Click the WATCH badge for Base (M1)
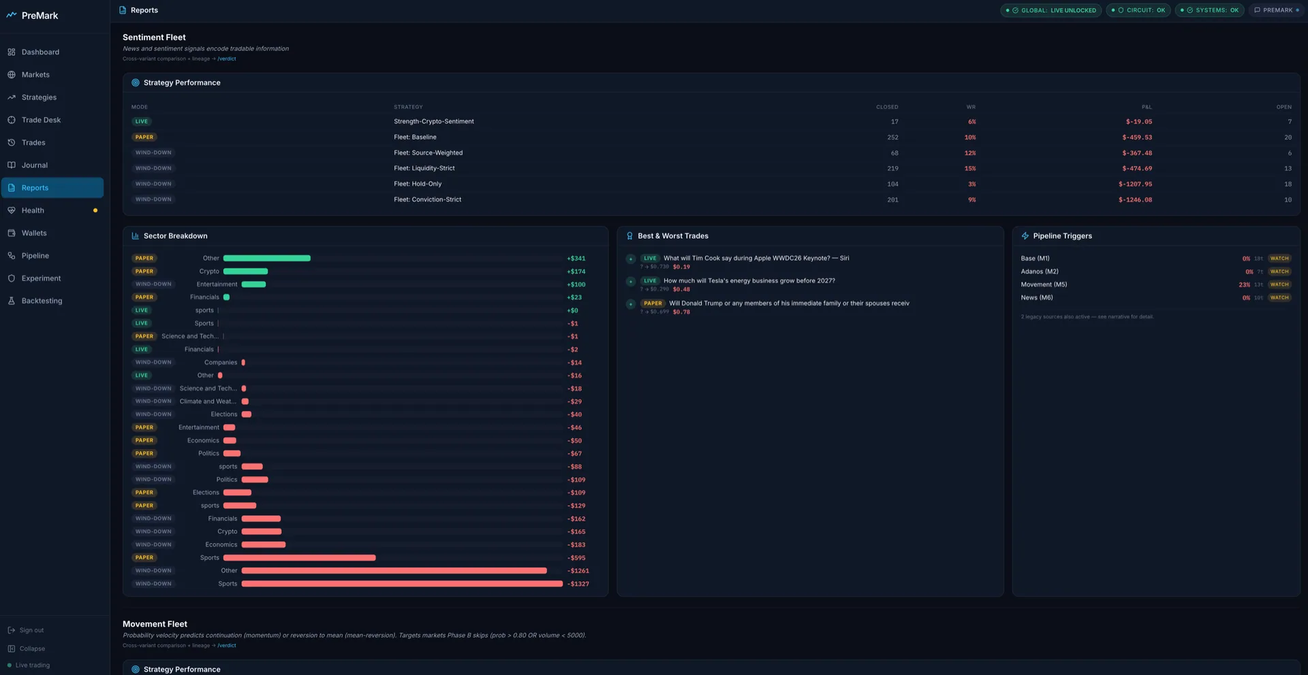The image size is (1308, 675). click(x=1279, y=259)
